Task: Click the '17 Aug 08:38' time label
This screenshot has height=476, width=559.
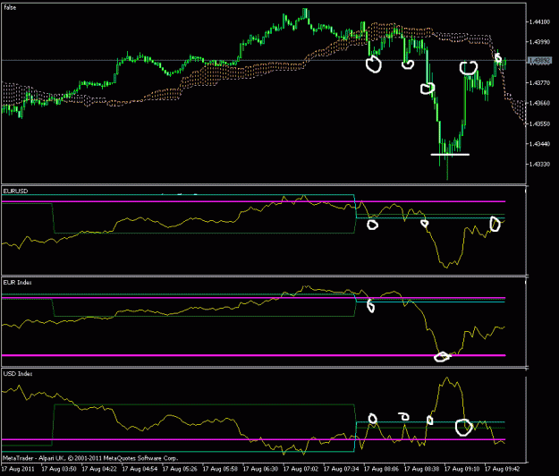Action: tap(421, 469)
